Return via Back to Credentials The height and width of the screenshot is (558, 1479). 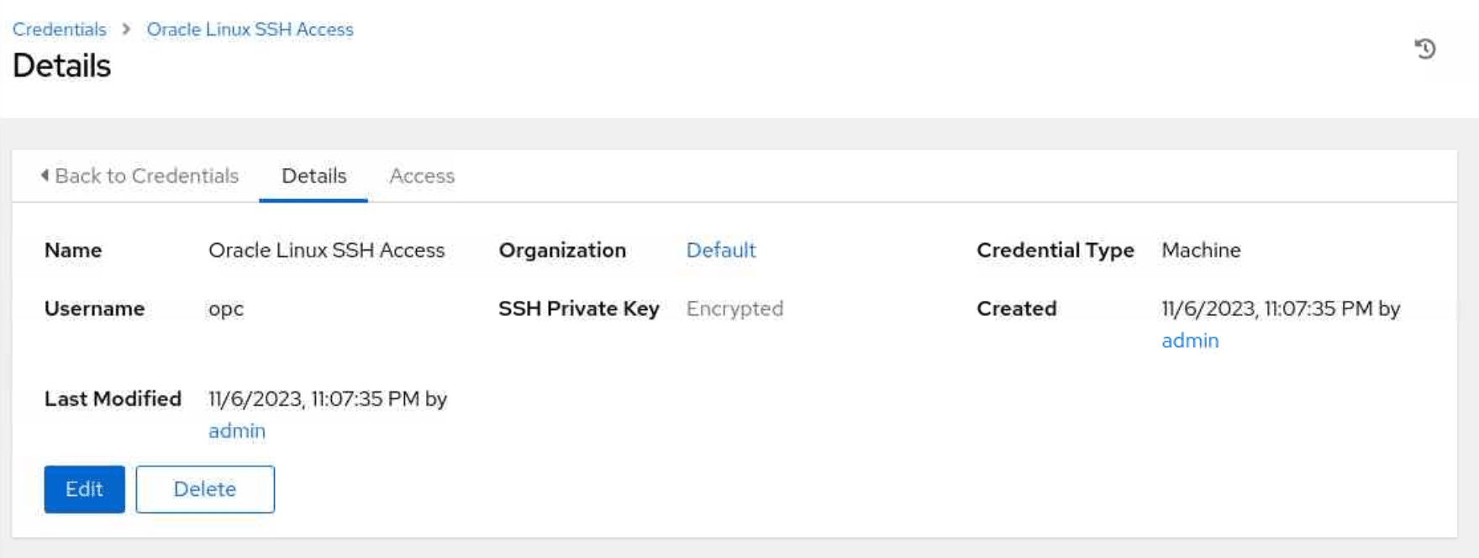[x=139, y=176]
